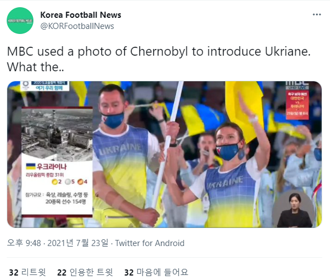
Task: View the 32 리트윗 retweets list
Action: coord(27,272)
